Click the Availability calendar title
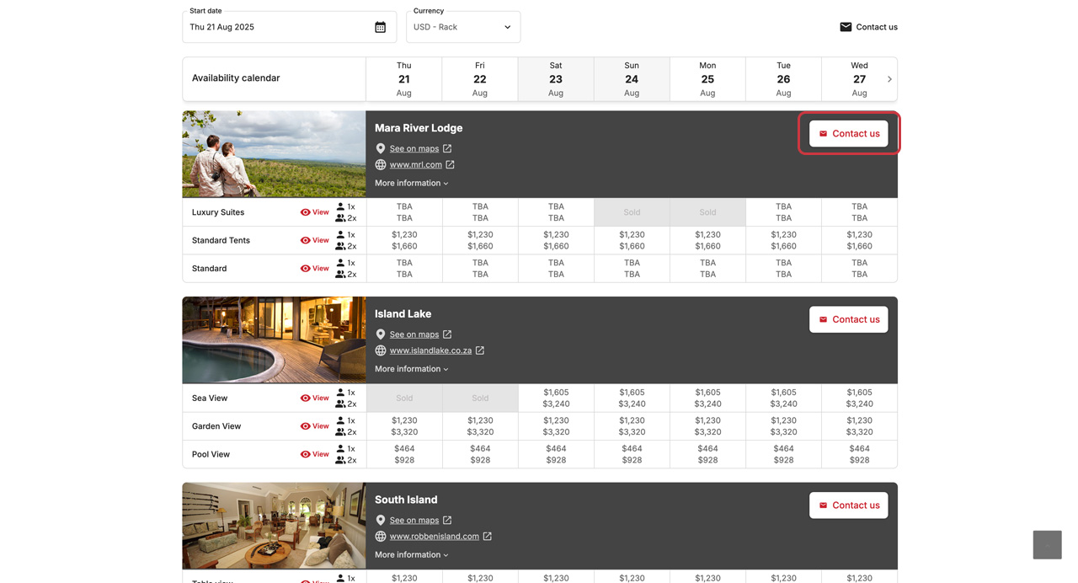Screen dimensions: 1078x583 pyautogui.click(x=236, y=78)
